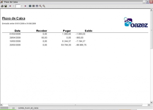Image resolution: width=153 pixels, height=110 pixels.
Task: Click the vertical scrollbar down arrow
Action: [151, 102]
